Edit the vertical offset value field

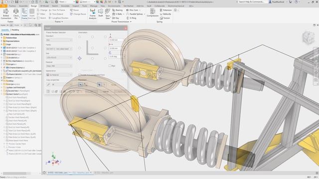click(x=116, y=40)
